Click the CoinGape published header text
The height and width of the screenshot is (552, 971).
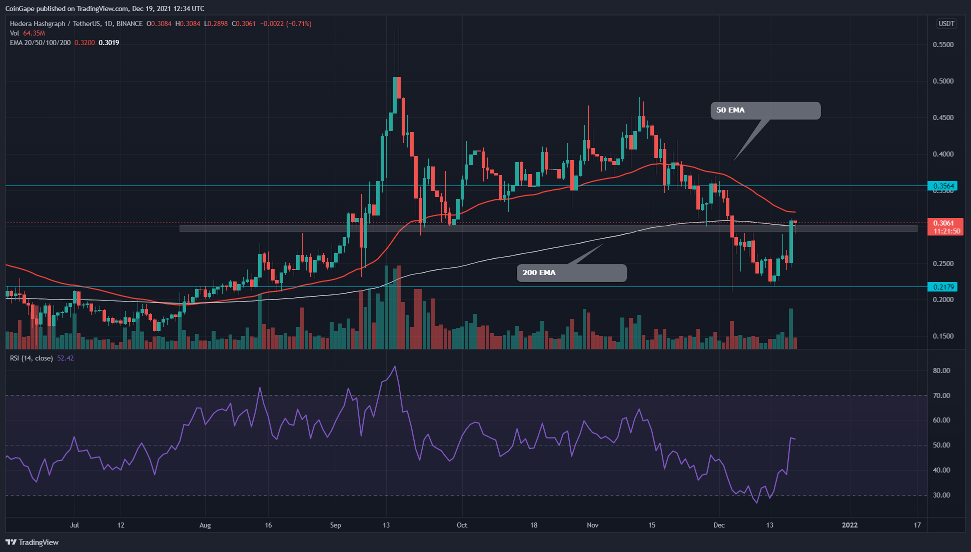point(105,8)
